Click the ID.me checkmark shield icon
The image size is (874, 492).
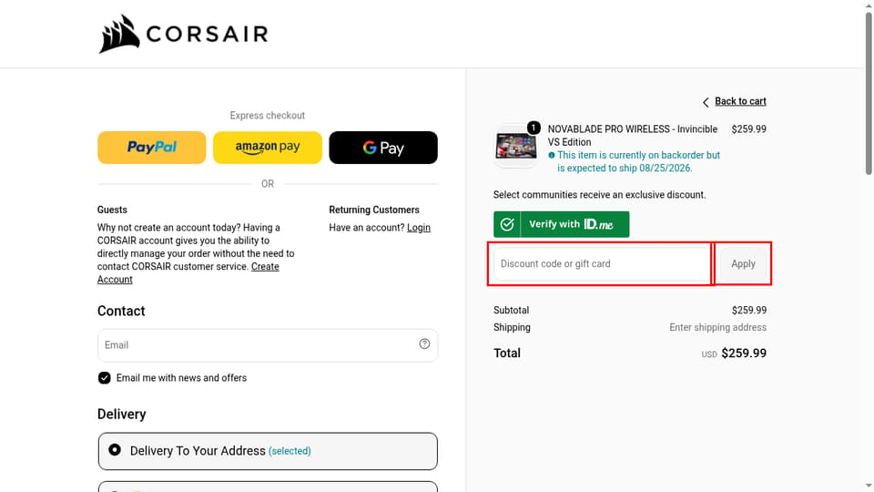point(507,224)
